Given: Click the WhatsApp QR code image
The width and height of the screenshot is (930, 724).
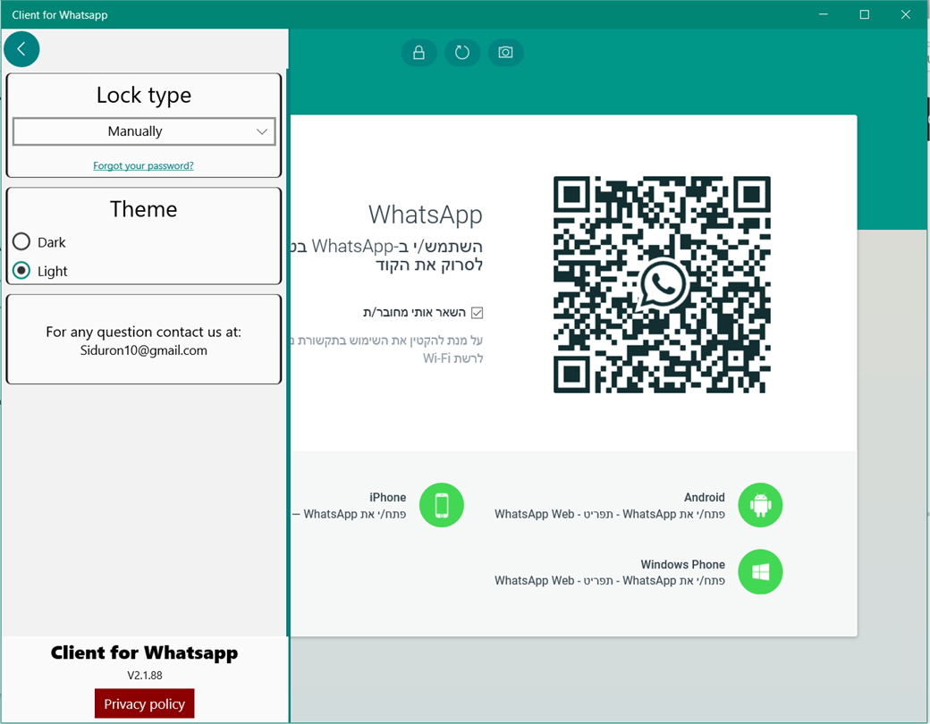Looking at the screenshot, I should (662, 284).
